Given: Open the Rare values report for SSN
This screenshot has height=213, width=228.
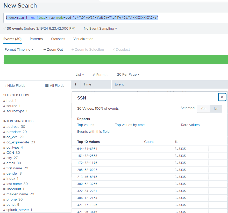Looking at the screenshot, I should tap(190, 125).
